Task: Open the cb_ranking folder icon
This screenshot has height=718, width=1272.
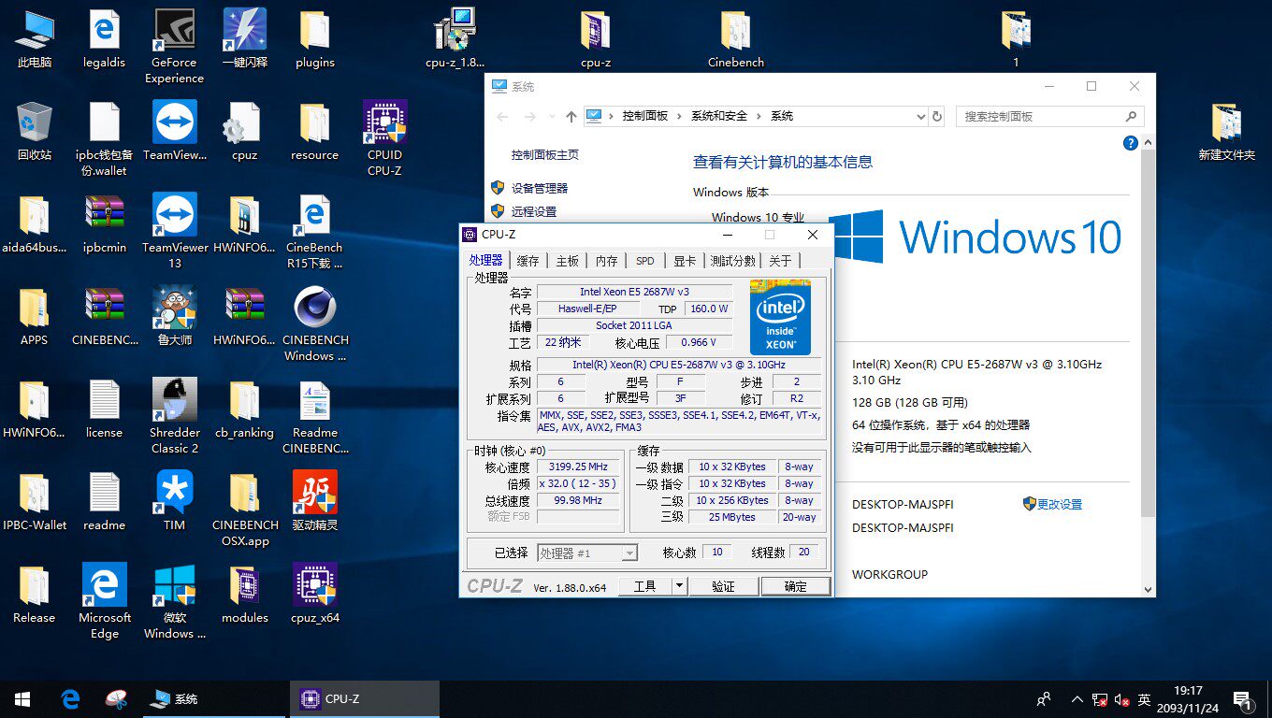Action: [245, 409]
